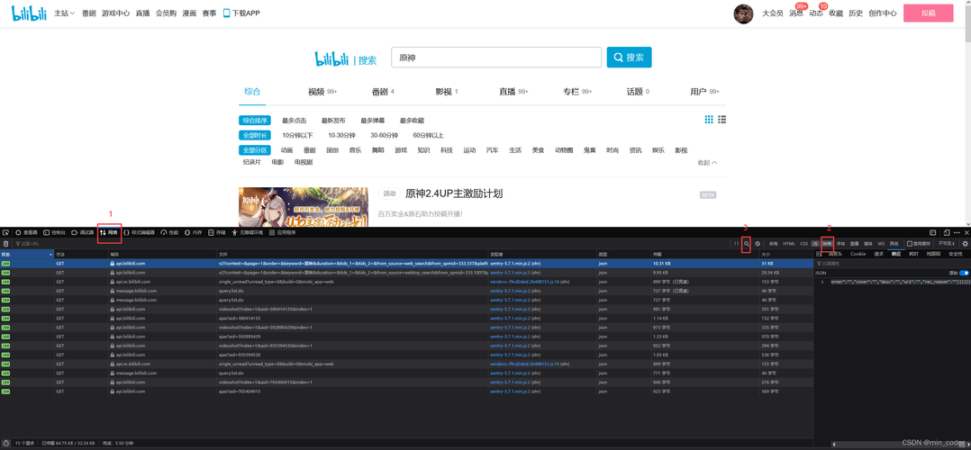Open the 内存 memory panel

(193, 233)
